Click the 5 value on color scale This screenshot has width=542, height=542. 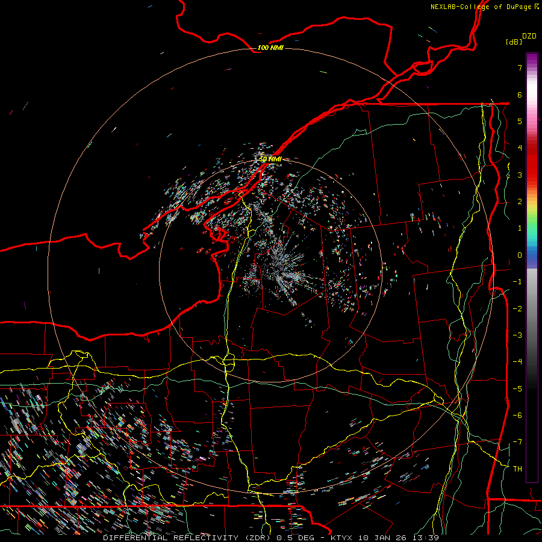coord(520,121)
